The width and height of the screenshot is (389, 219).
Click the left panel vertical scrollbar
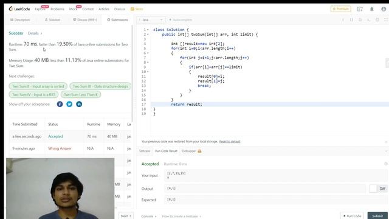tap(133, 73)
